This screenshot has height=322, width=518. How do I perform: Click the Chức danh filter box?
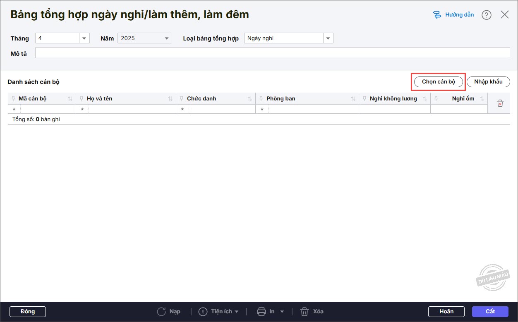click(x=222, y=109)
